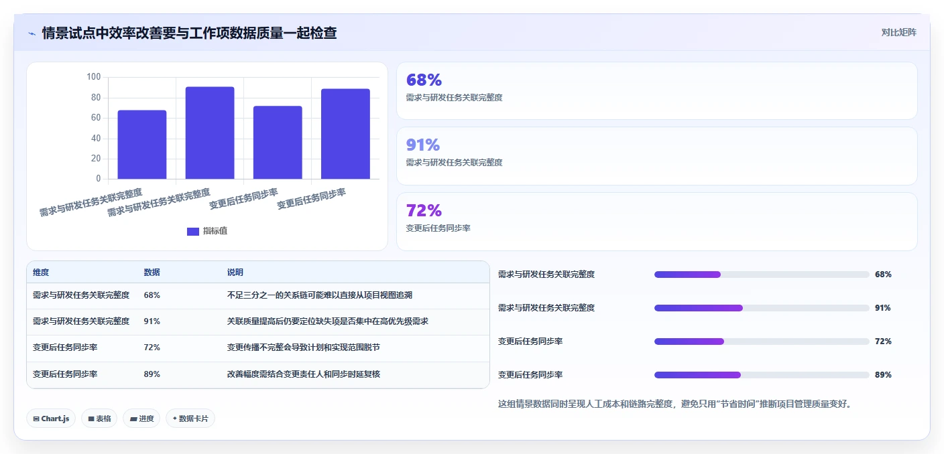Click the large 72% figure in its card
This screenshot has width=944, height=454.
pyautogui.click(x=424, y=210)
